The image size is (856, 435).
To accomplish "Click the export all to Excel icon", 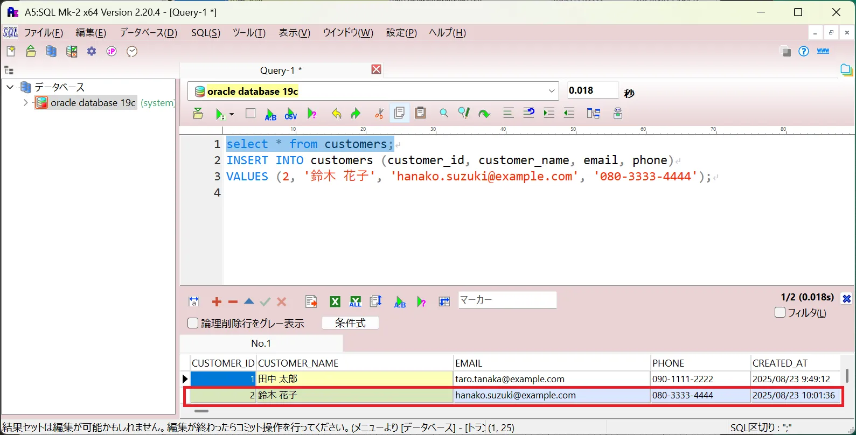I will (x=356, y=301).
